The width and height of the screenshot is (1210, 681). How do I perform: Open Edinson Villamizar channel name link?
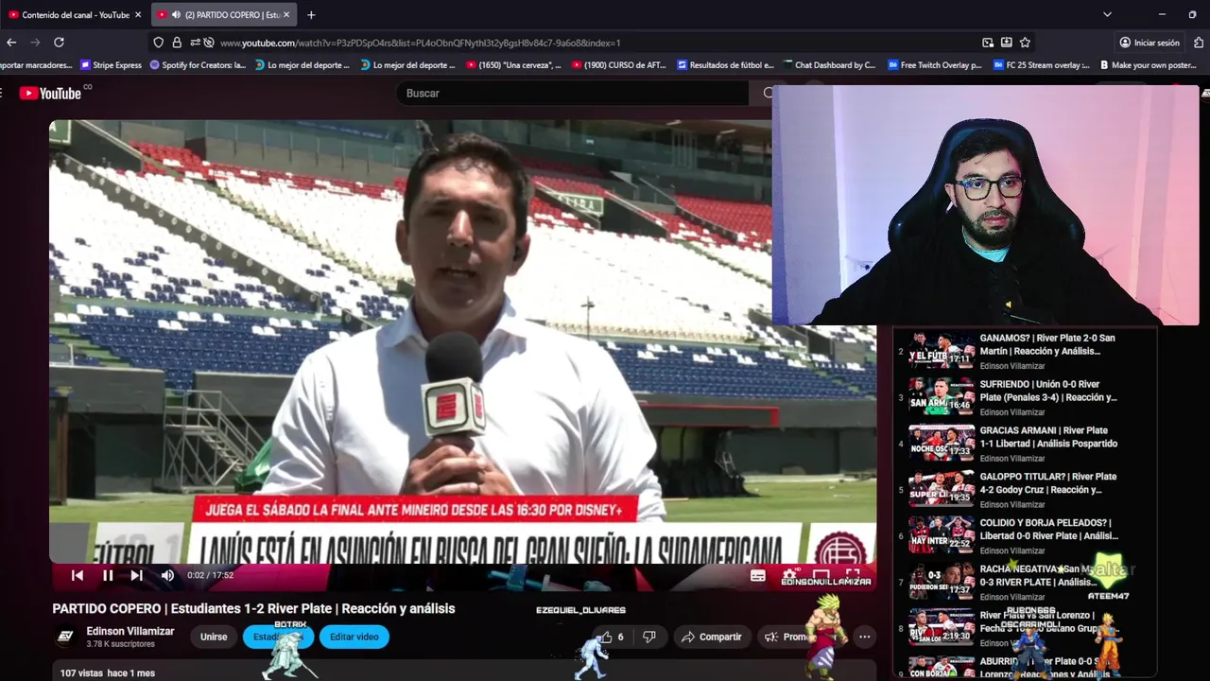tap(130, 631)
